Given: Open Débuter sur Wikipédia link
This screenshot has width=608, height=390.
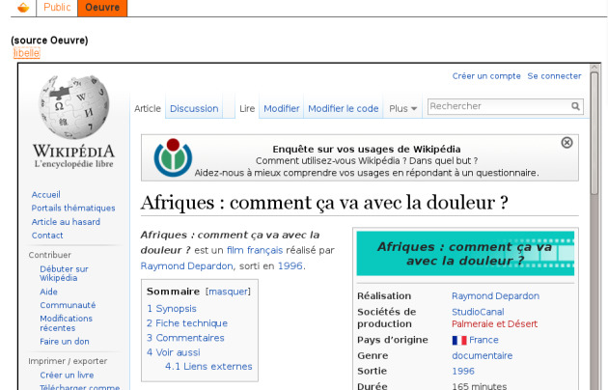Looking at the screenshot, I should (64, 273).
